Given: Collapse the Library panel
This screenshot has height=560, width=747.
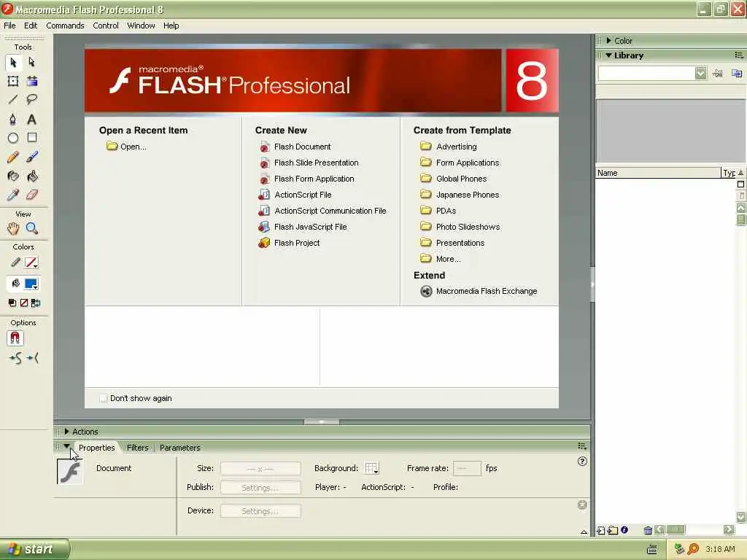Looking at the screenshot, I should coord(608,55).
